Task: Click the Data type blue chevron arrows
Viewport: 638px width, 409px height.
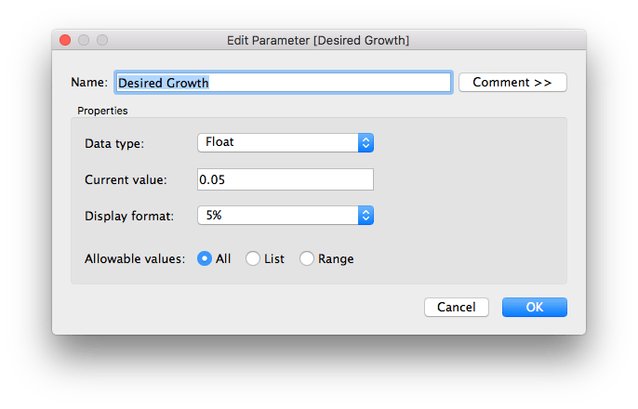Action: click(366, 143)
